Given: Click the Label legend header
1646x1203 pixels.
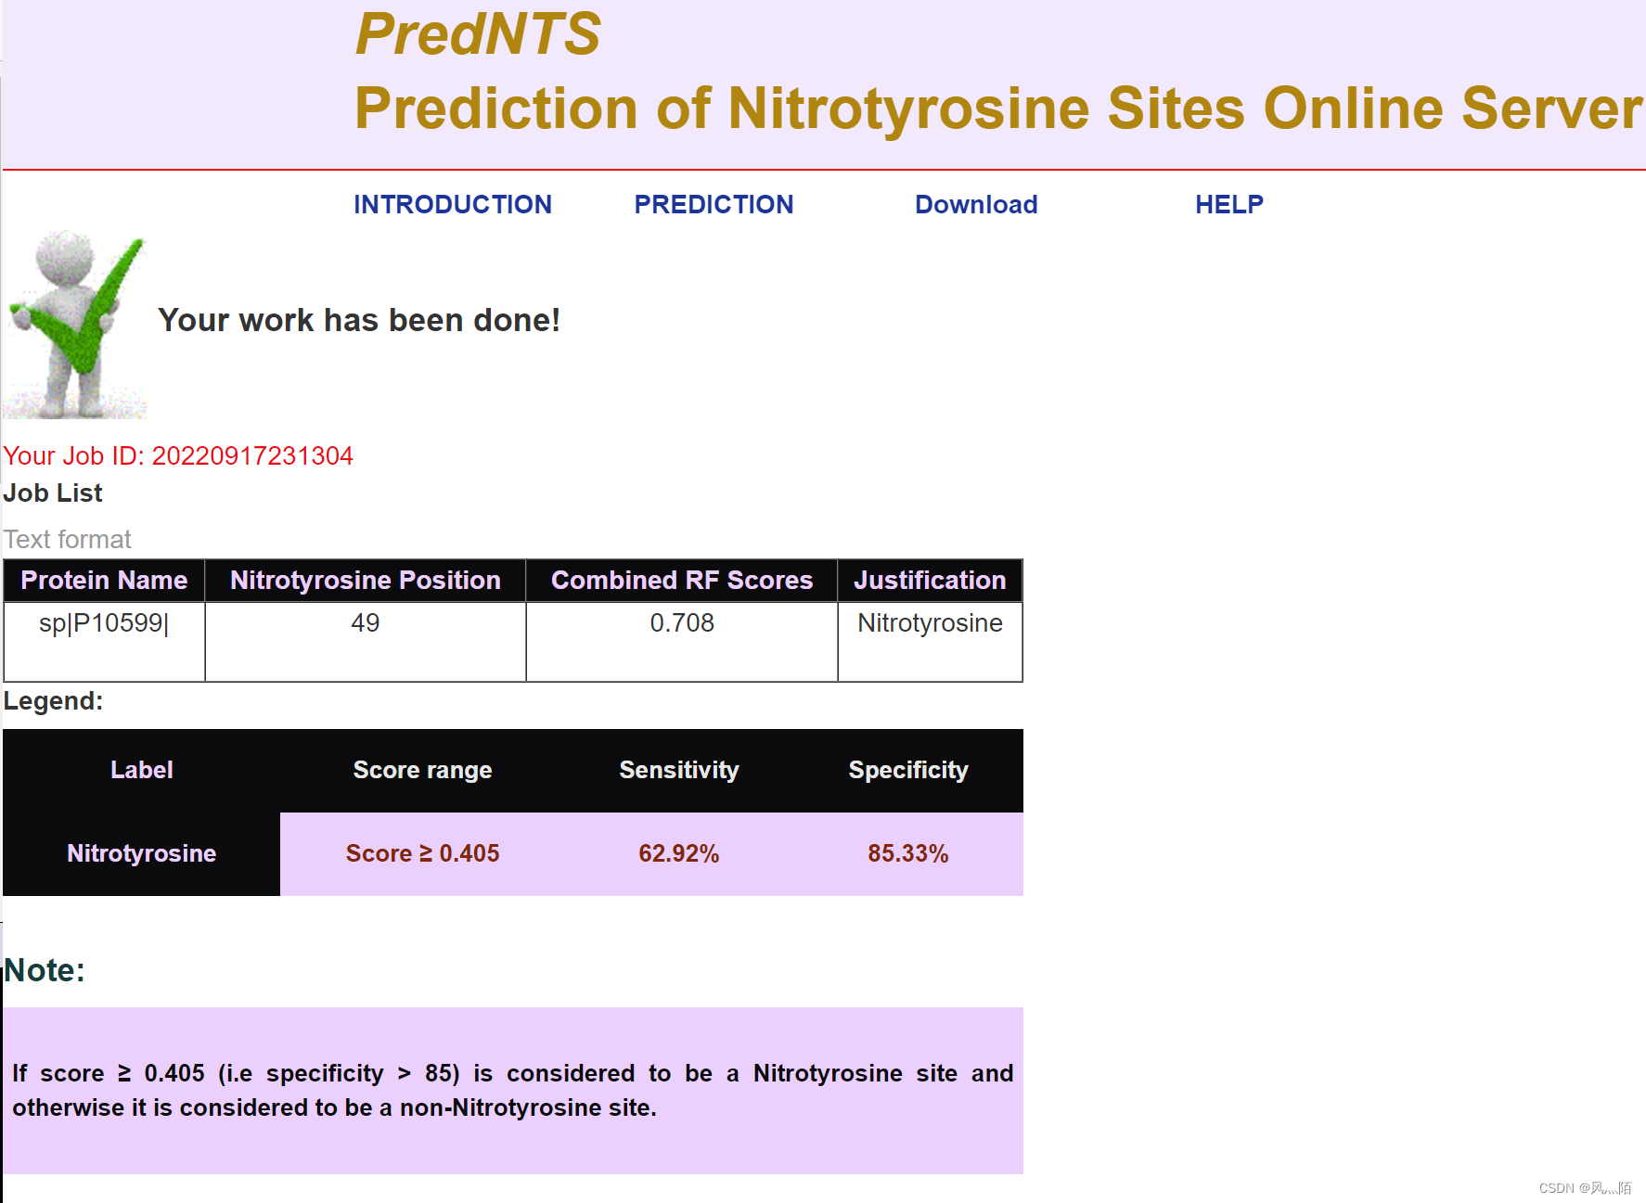Looking at the screenshot, I should pyautogui.click(x=142, y=770).
